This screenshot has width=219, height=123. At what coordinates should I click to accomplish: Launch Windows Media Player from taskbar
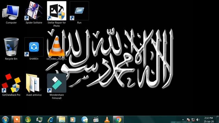pos(73,120)
